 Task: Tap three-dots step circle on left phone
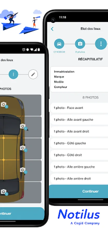click(13, 74)
